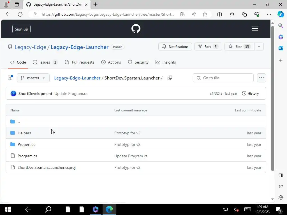The image size is (287, 215).
Task: Open Legacy-Edge-Launcher repository title link
Action: (x=80, y=47)
